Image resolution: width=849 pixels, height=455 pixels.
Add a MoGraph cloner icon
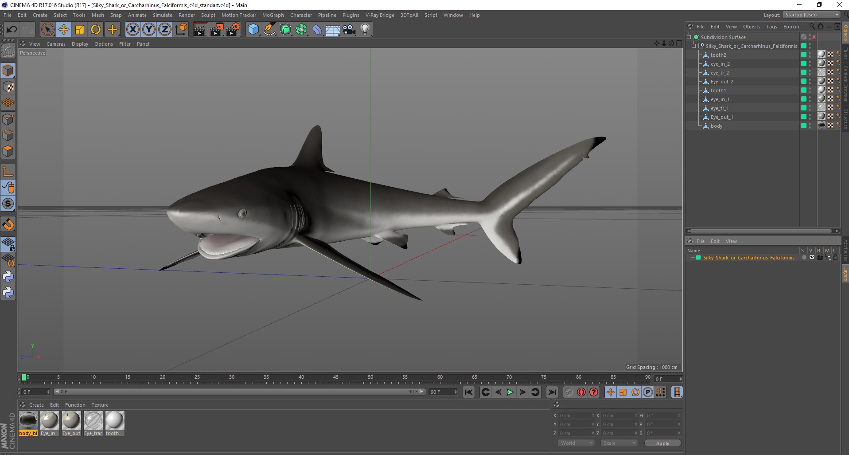click(301, 30)
